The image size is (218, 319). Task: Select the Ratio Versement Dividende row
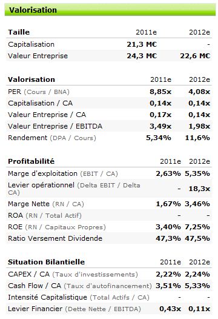click(x=109, y=238)
